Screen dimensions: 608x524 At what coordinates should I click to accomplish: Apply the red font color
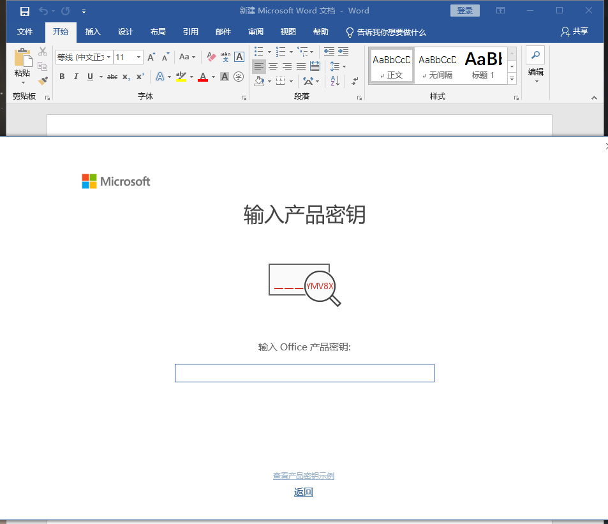tap(203, 77)
